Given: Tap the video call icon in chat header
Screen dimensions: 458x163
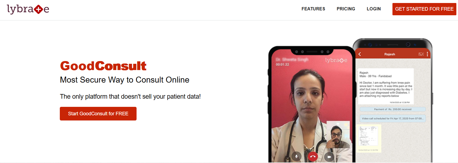Looking at the screenshot, I should click(421, 54).
